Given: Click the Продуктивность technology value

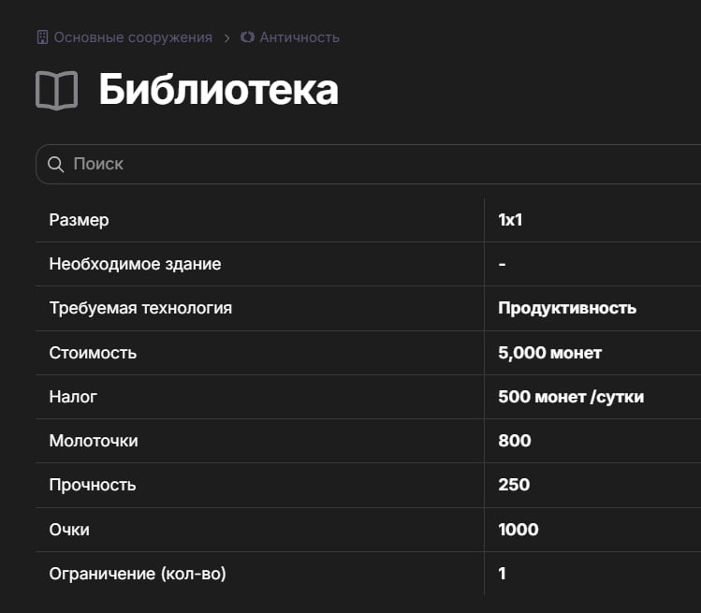Looking at the screenshot, I should pyautogui.click(x=567, y=308).
